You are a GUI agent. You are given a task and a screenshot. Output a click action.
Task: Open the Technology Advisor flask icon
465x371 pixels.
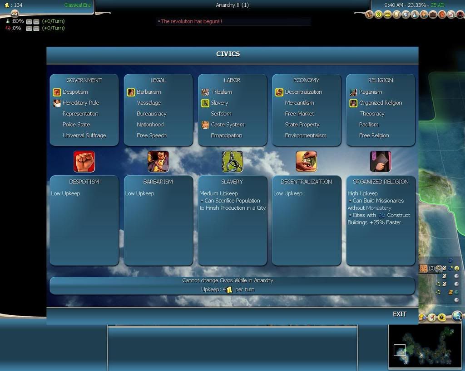(415, 14)
